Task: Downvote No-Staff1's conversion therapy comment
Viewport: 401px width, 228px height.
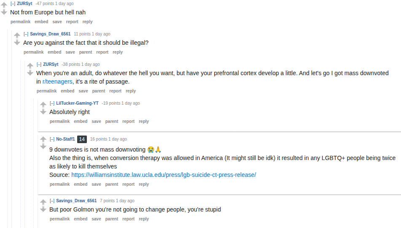Action: [43, 146]
